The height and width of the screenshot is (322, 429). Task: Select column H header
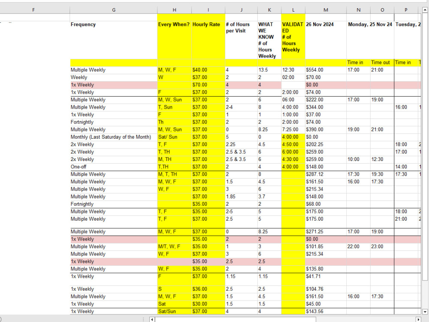(174, 10)
